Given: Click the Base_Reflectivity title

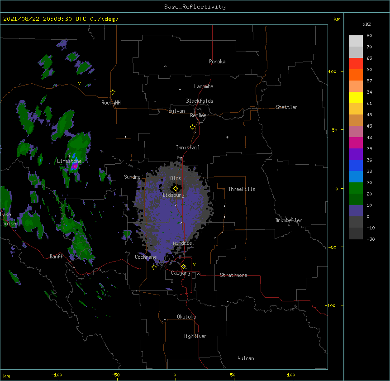Looking at the screenshot, I should [195, 7].
